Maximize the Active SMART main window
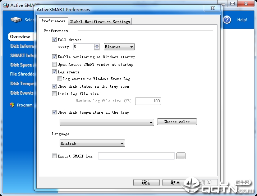 [x=233, y=4]
